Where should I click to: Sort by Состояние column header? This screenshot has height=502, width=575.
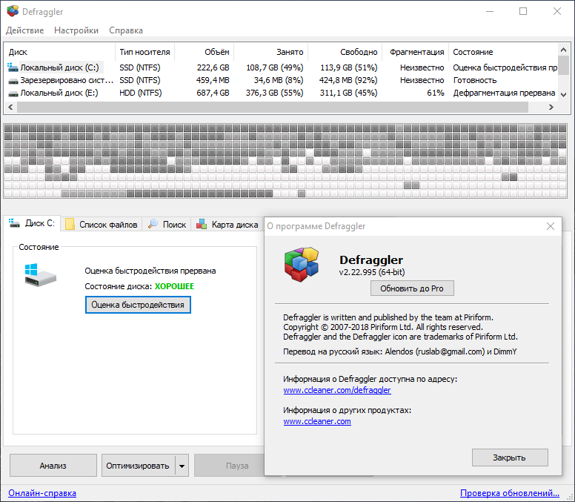(503, 52)
